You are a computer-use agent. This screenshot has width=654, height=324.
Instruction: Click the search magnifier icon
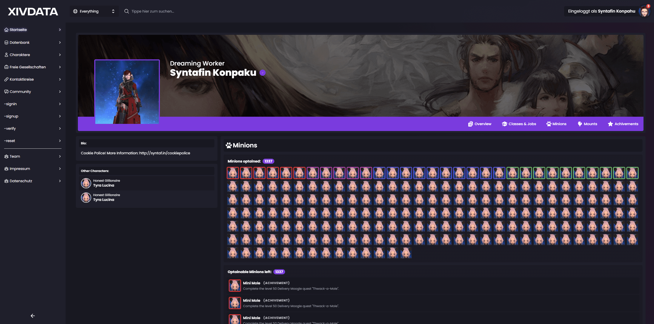click(x=127, y=11)
